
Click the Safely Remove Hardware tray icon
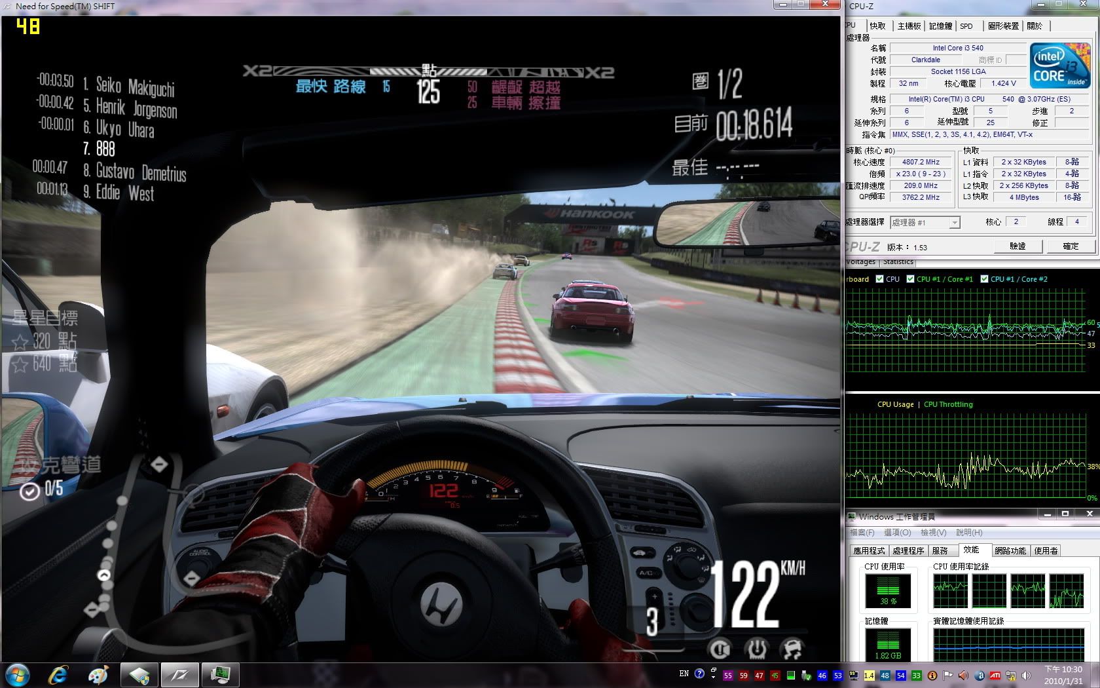(x=806, y=676)
